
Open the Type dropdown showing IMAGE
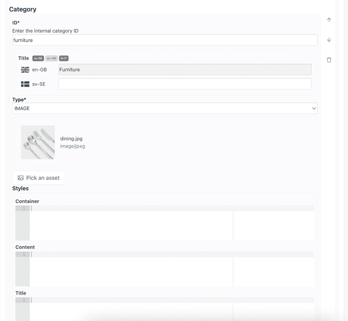(164, 108)
